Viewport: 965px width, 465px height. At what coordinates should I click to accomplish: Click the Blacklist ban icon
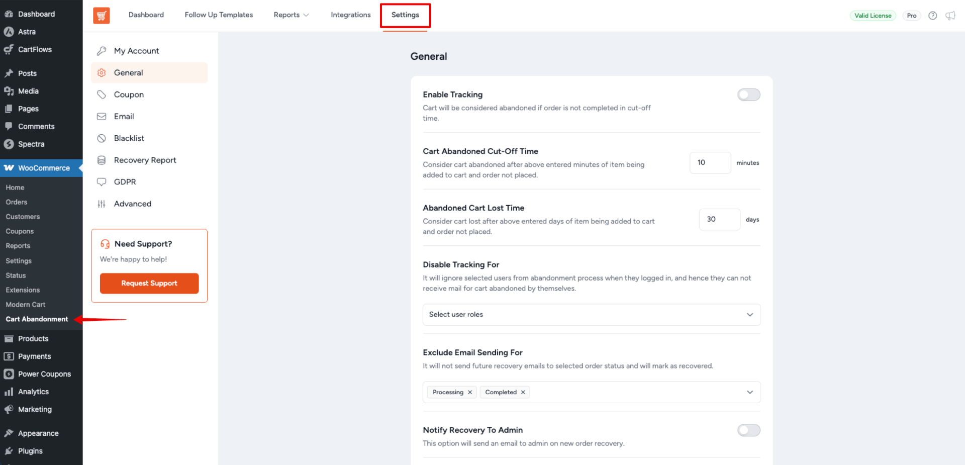click(102, 138)
